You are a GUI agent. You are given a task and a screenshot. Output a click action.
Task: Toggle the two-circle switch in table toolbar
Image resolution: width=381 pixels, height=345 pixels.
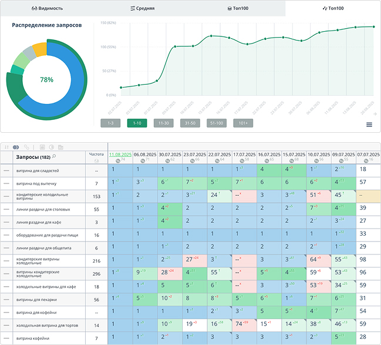[16, 146]
